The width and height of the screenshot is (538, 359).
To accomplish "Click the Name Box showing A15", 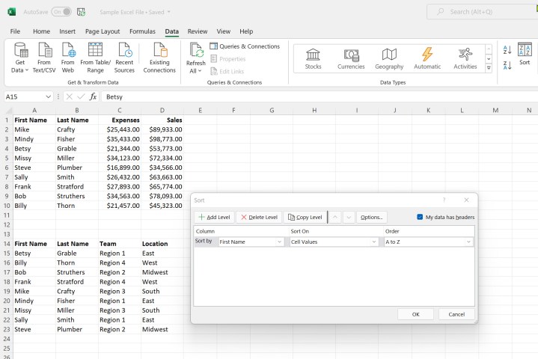I will tap(24, 96).
